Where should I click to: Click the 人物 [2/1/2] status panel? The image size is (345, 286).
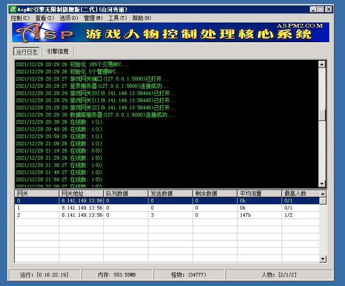pos(279,275)
